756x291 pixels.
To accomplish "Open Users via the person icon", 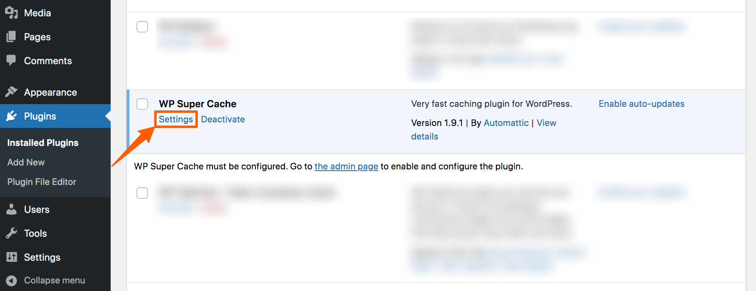I will point(12,209).
